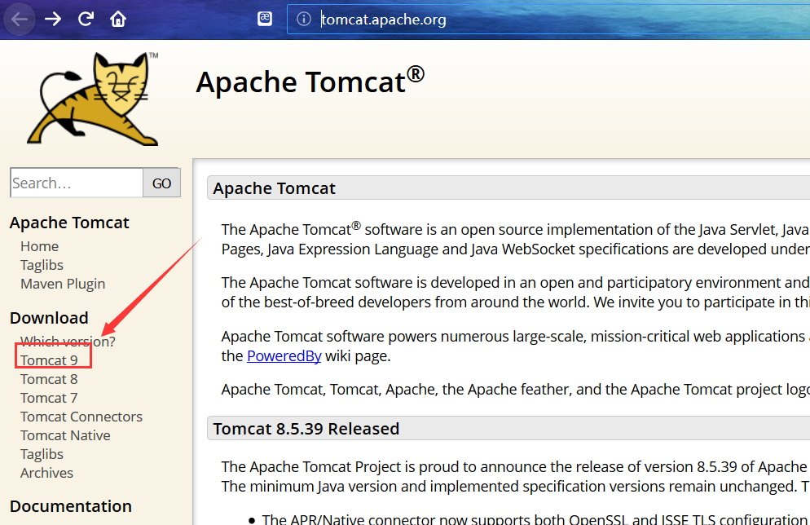Open the Maven Plugin link
The image size is (810, 525).
pos(63,285)
